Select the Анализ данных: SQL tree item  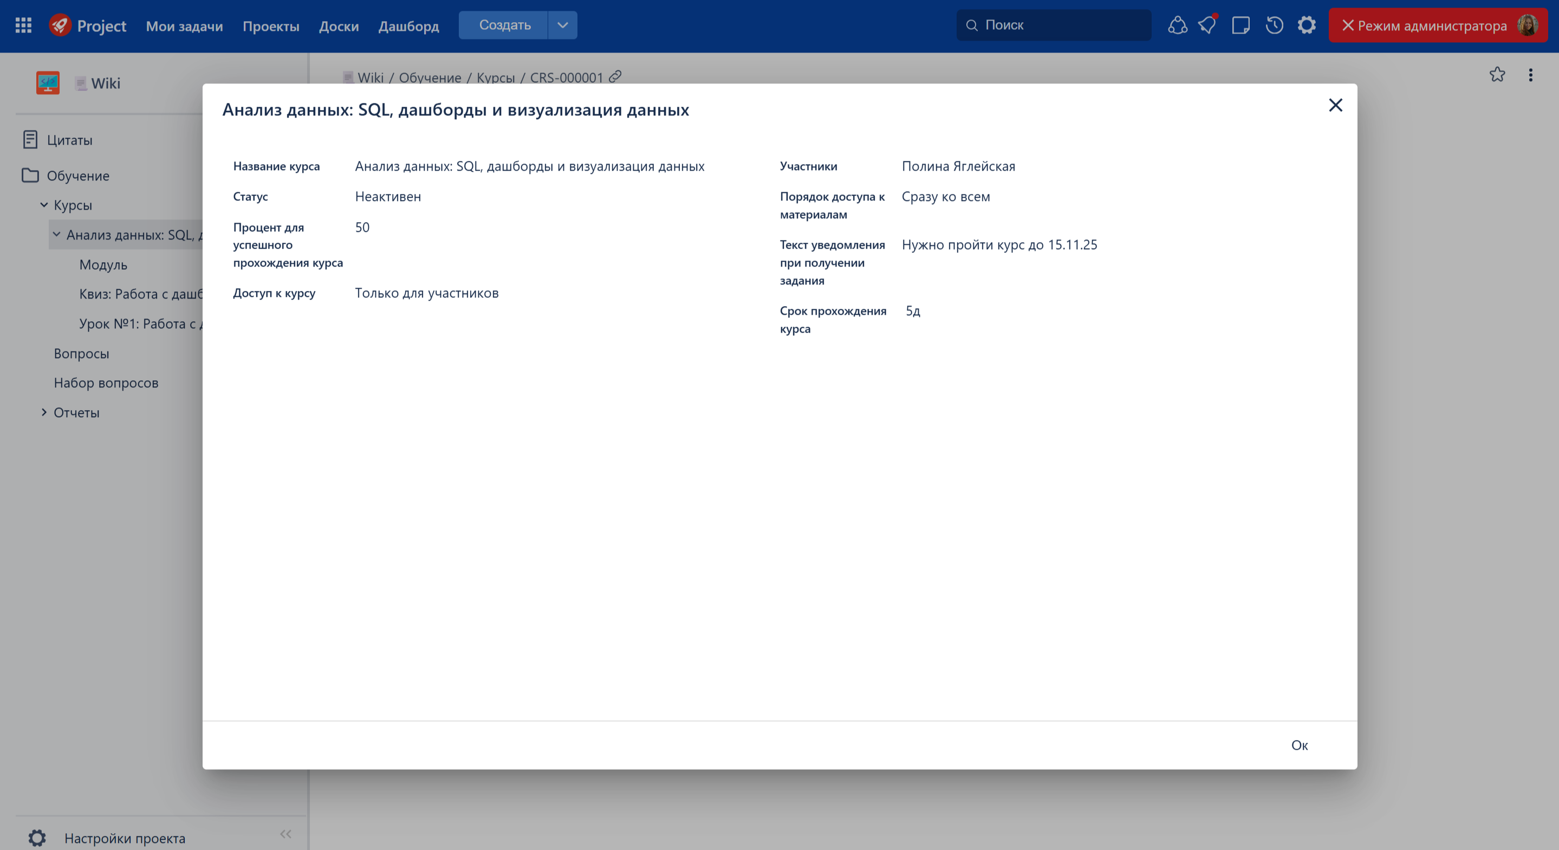tap(134, 235)
